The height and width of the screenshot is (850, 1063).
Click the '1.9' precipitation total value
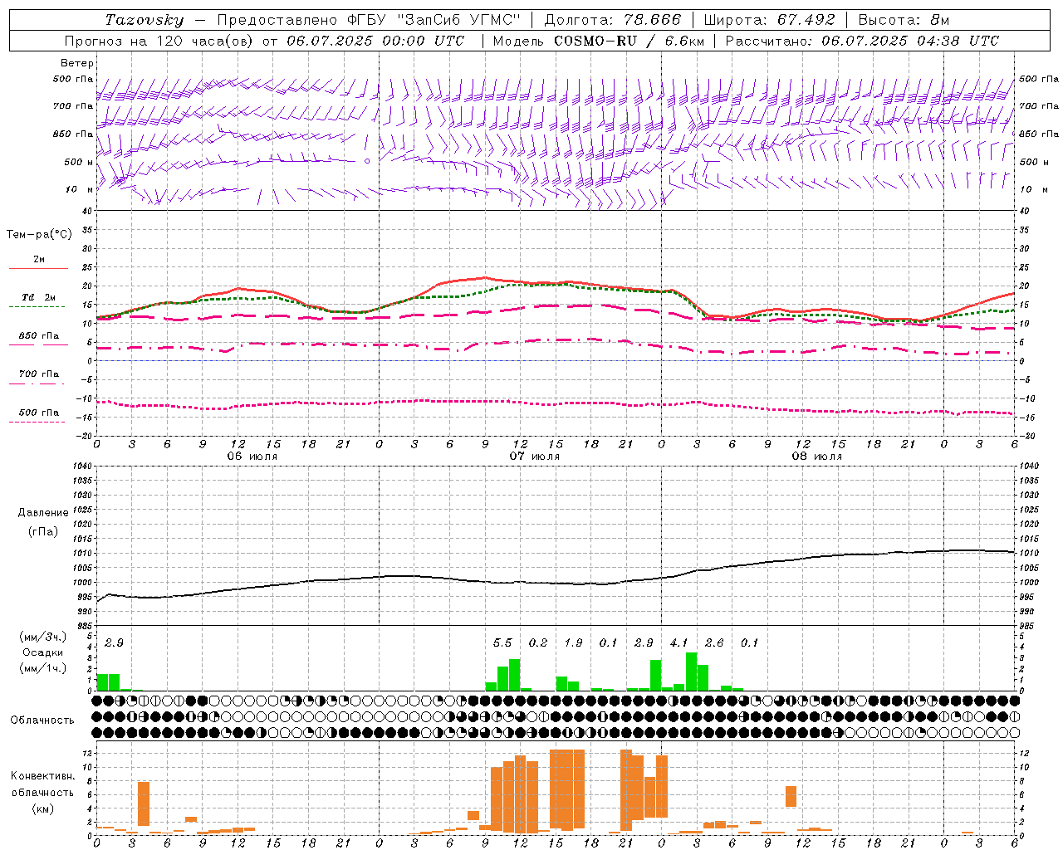pos(573,643)
